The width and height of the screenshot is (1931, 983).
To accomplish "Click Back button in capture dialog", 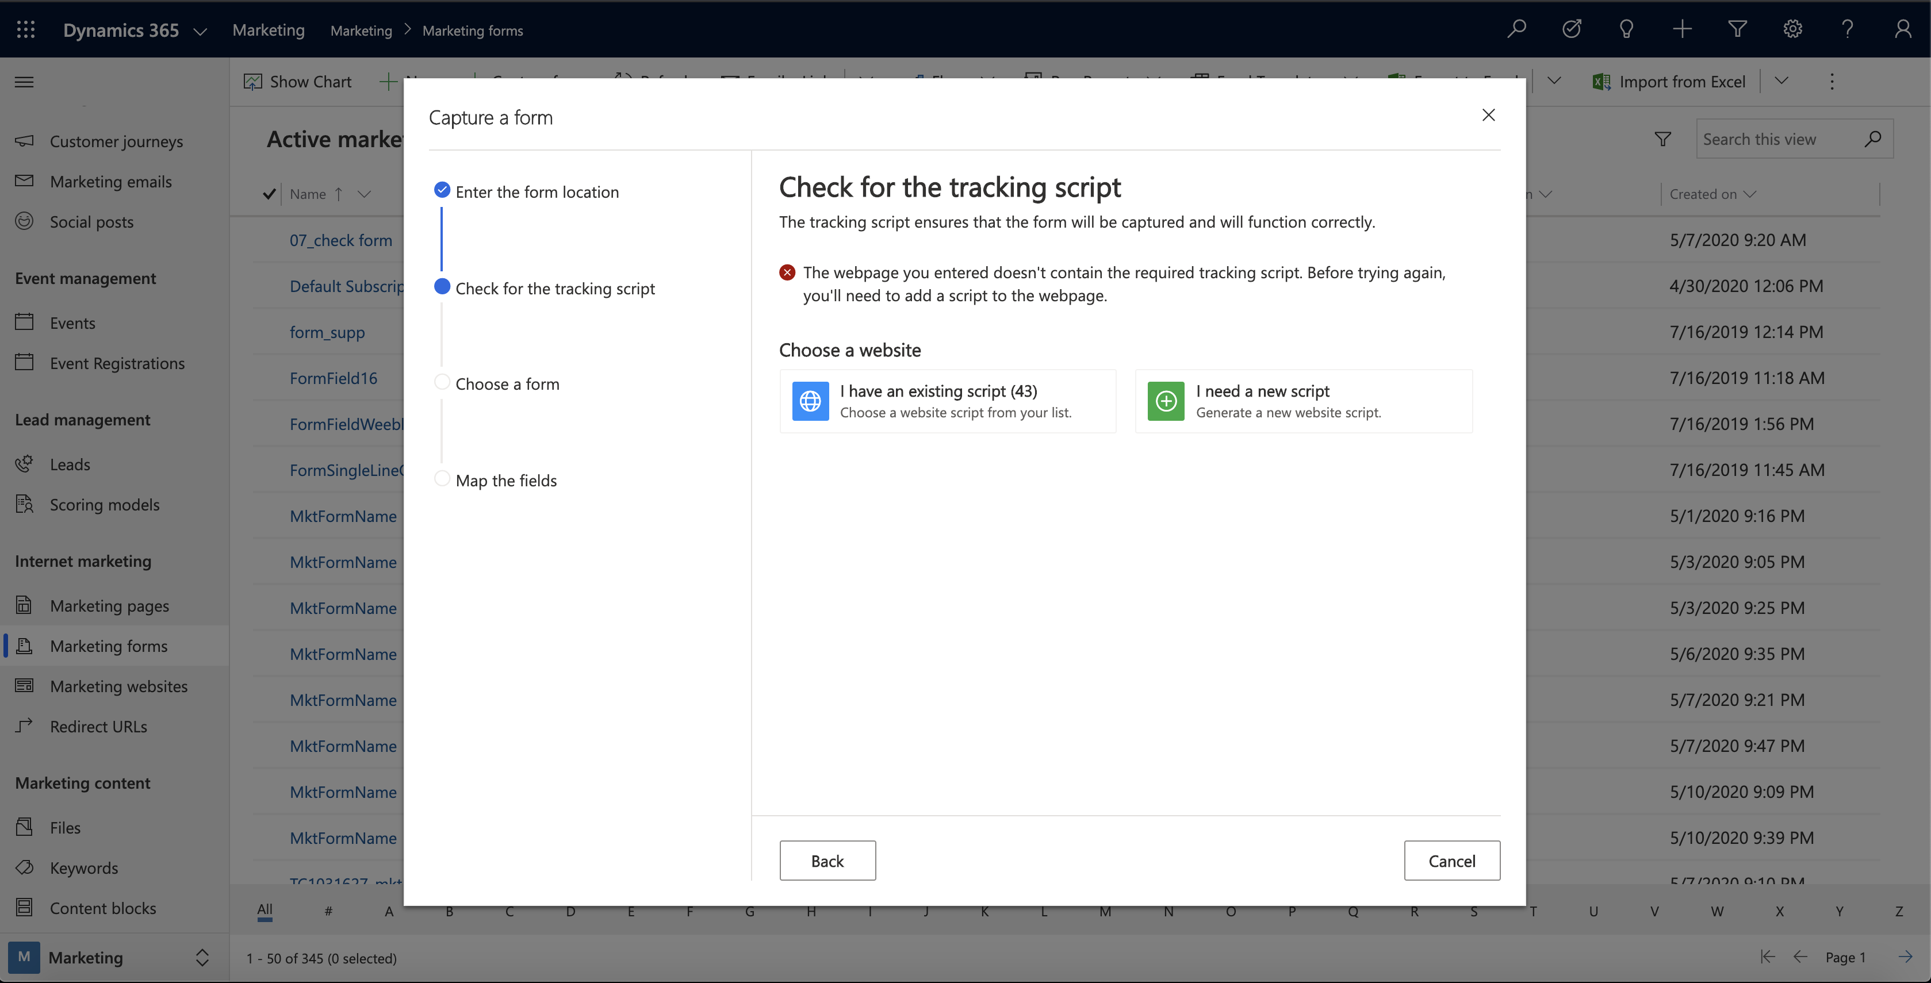I will click(x=827, y=860).
